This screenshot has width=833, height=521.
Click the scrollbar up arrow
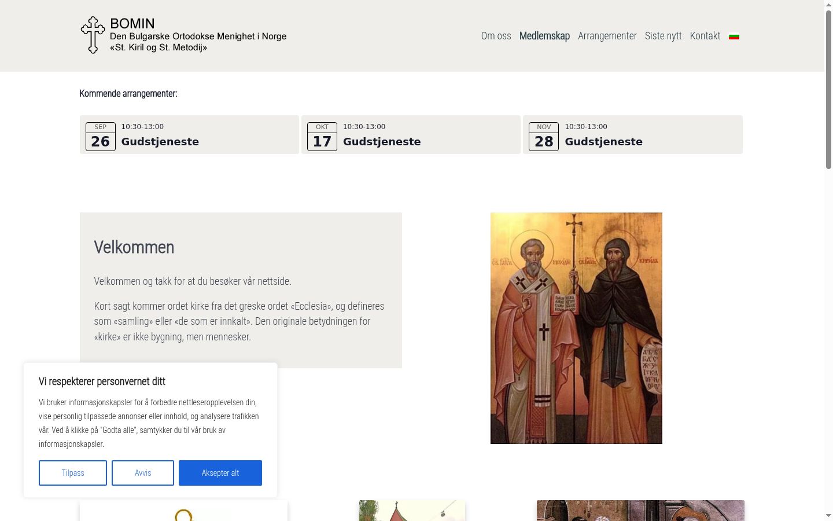828,5
